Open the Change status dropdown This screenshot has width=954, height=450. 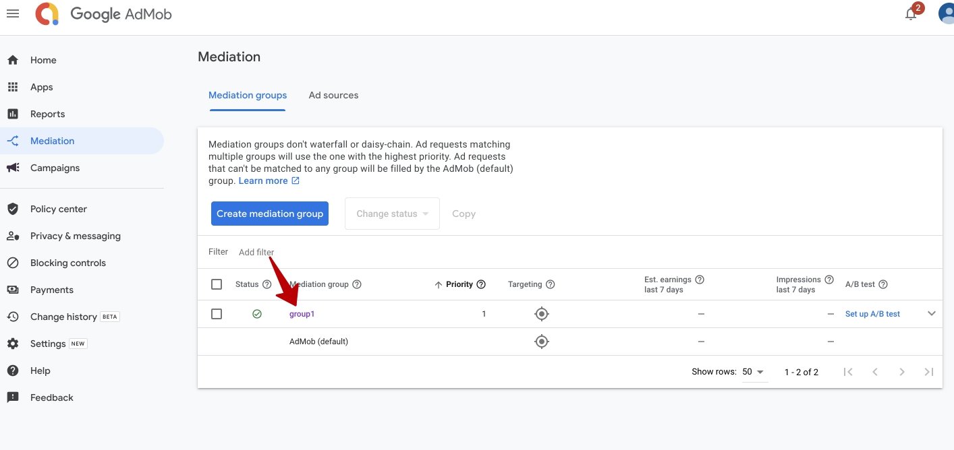coord(392,214)
